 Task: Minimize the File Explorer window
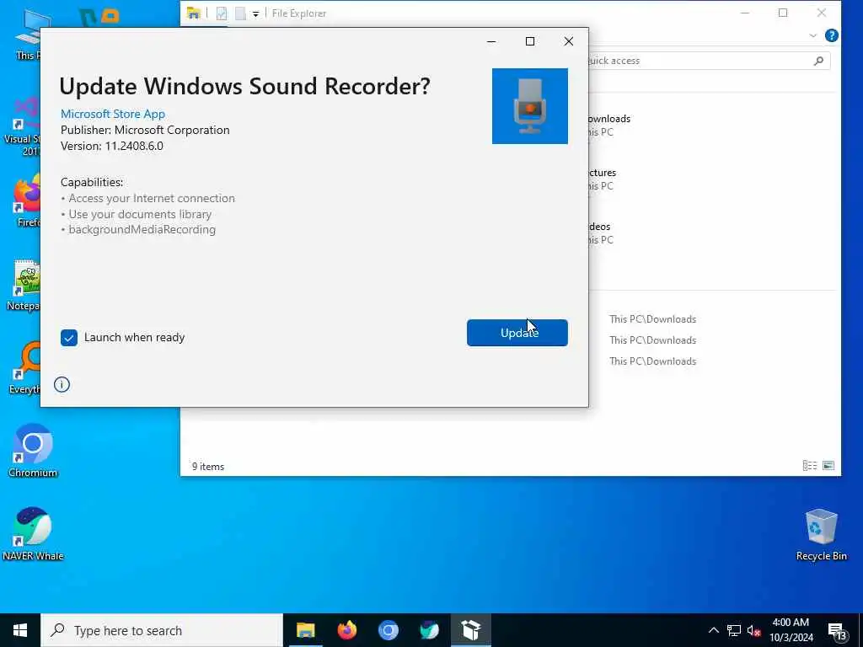[745, 13]
